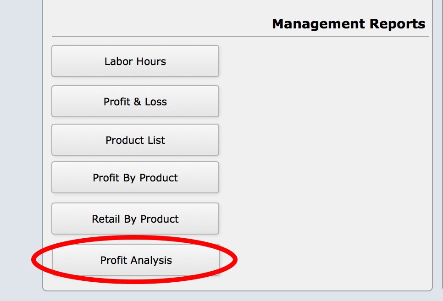Click the horizontal line below Management Reports
The width and height of the screenshot is (443, 301).
pyautogui.click(x=240, y=36)
